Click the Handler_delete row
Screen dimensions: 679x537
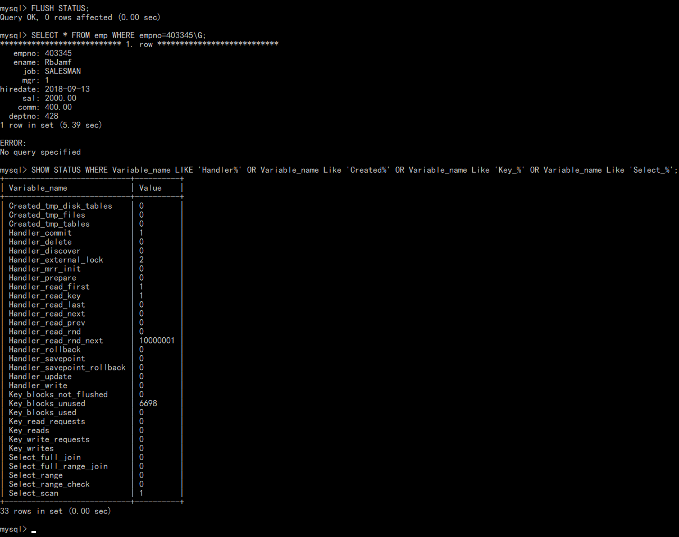pyautogui.click(x=92, y=242)
